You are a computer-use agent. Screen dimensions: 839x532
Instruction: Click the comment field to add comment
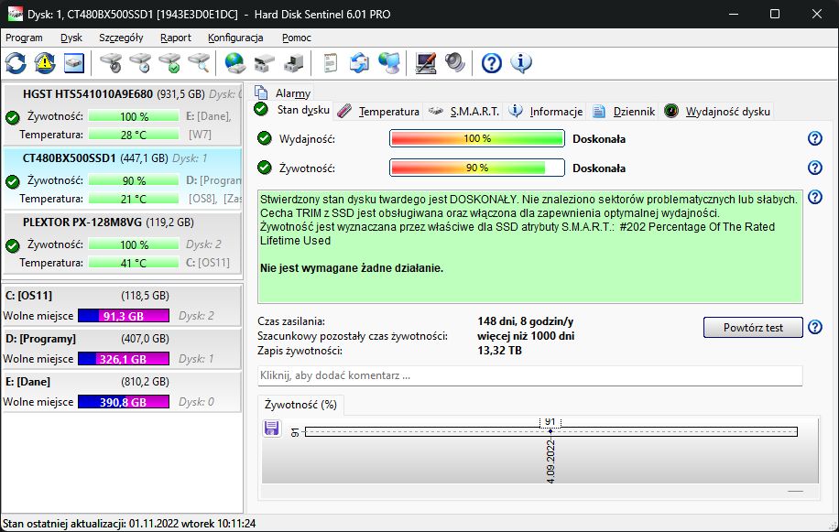pos(530,375)
